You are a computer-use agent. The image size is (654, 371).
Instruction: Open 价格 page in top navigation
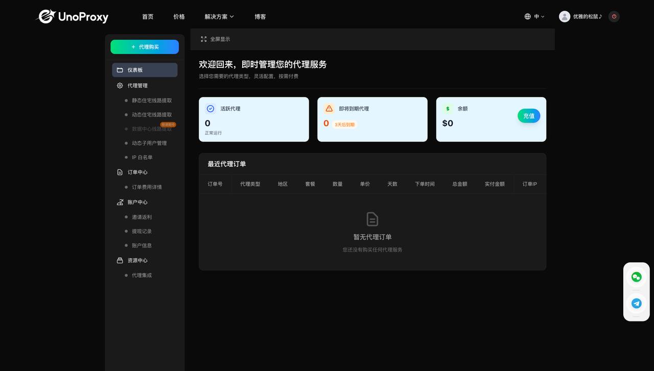pos(179,17)
